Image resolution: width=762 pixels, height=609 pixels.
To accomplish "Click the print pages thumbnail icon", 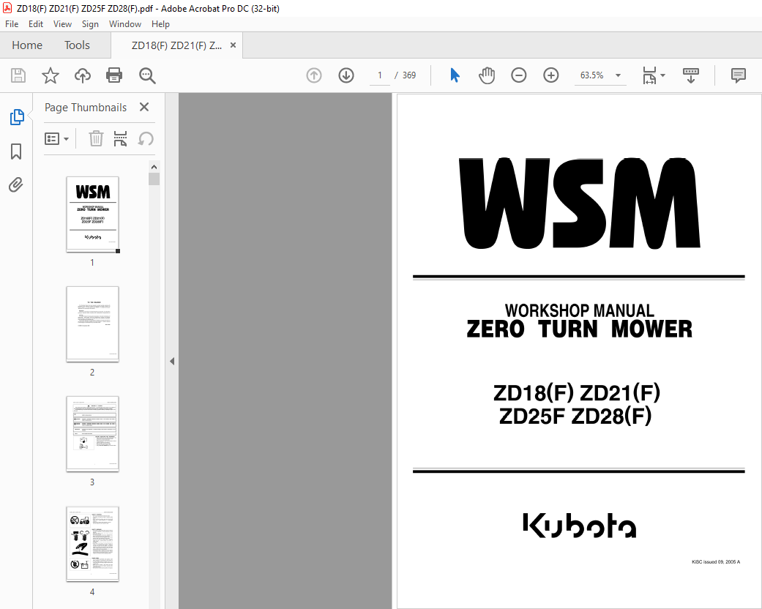I will click(x=120, y=138).
